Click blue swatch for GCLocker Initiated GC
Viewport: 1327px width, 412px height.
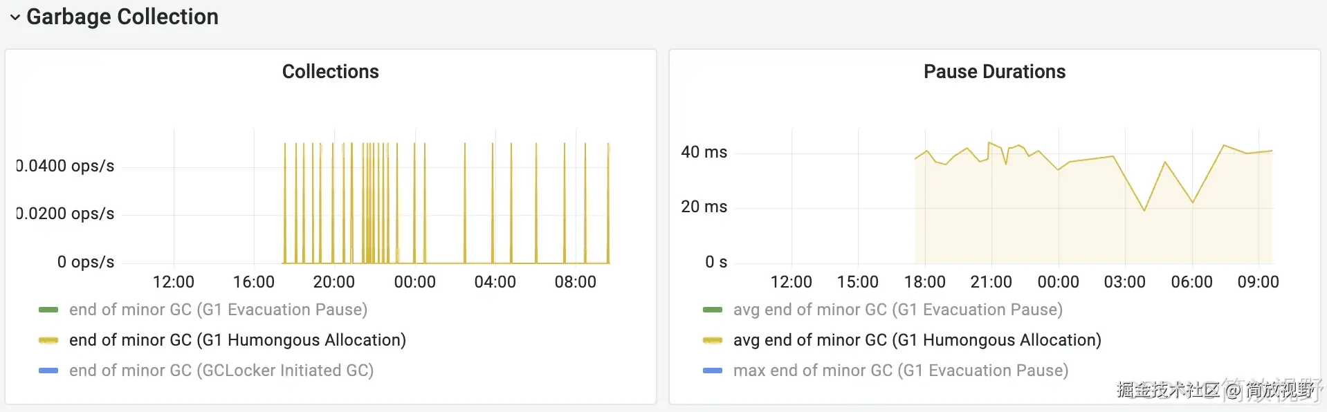click(48, 371)
